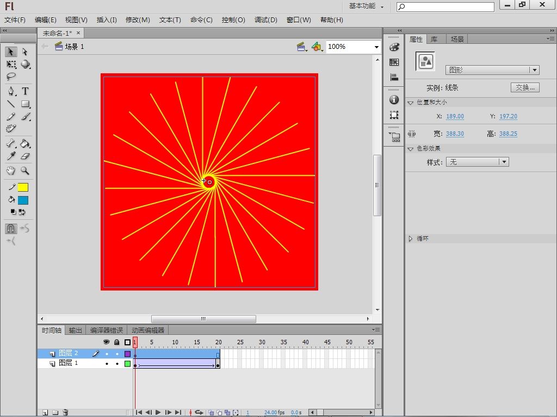The width and height of the screenshot is (557, 417).
Task: Select the Text tool
Action: pyautogui.click(x=25, y=91)
